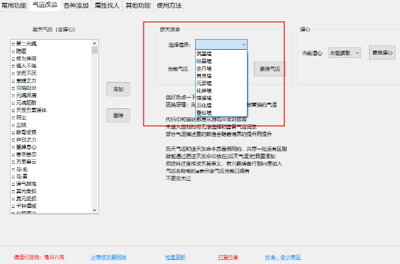Click the 检查更新 link
Viewport: 400px width, 264px height.
click(175, 257)
